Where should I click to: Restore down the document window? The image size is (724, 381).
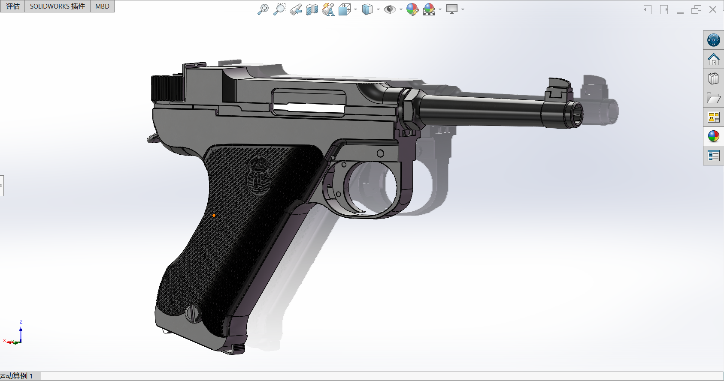tap(696, 9)
